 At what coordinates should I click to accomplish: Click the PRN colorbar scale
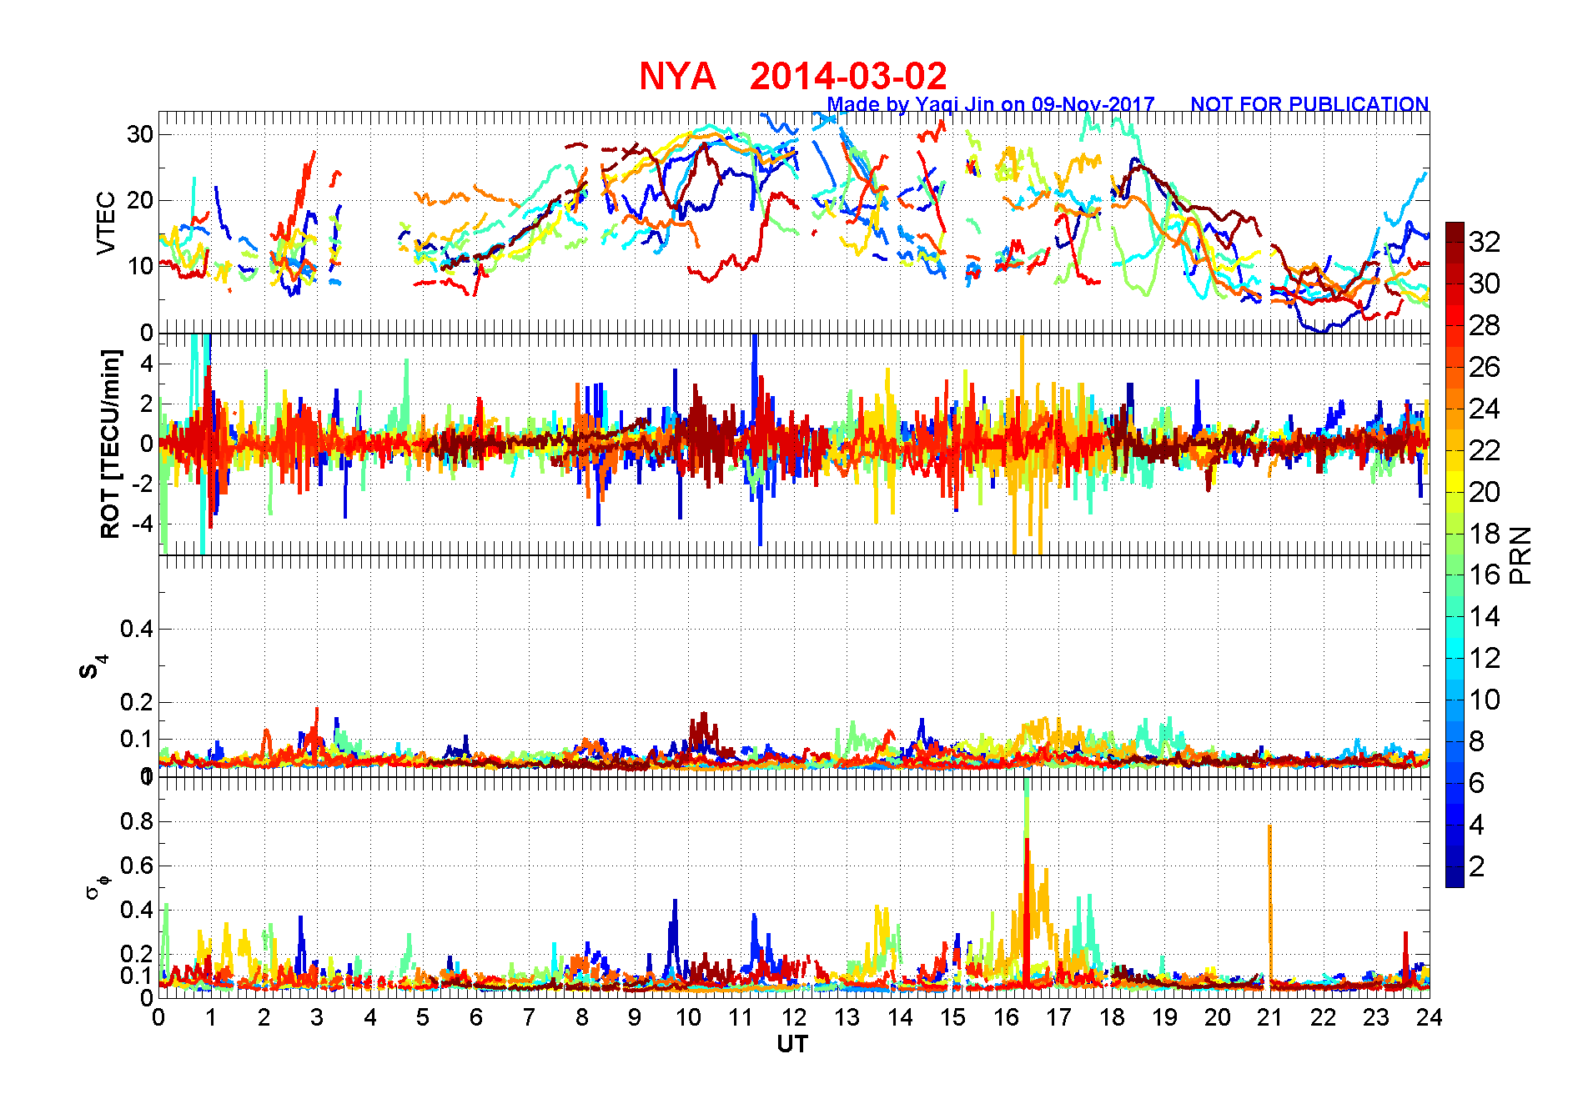1455,554
